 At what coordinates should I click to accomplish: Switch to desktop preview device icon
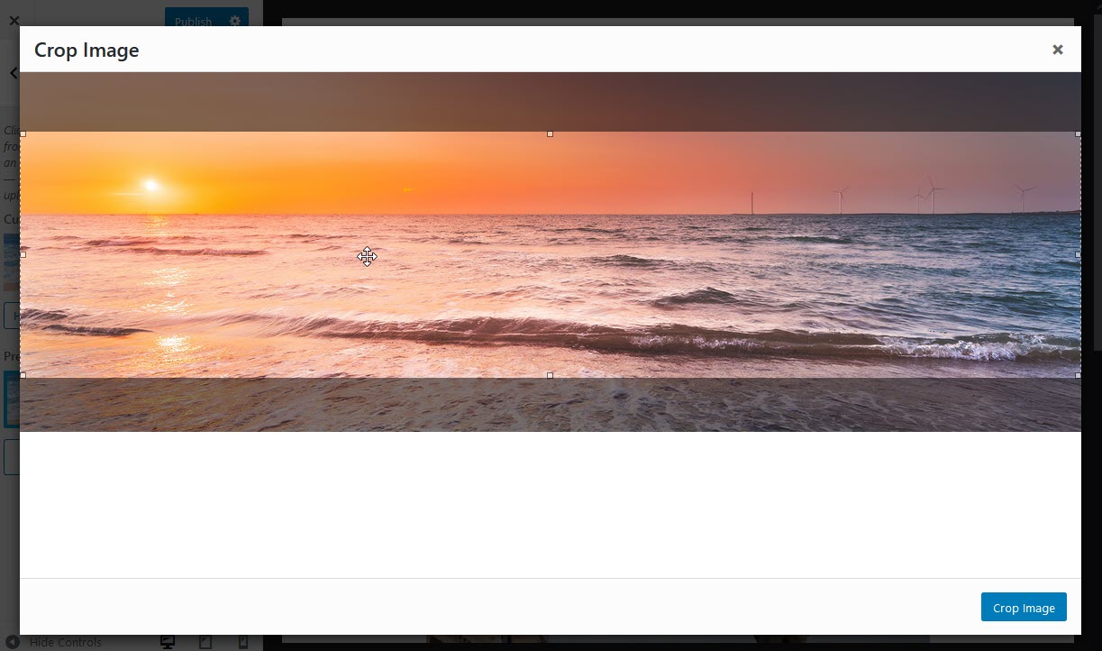point(168,642)
